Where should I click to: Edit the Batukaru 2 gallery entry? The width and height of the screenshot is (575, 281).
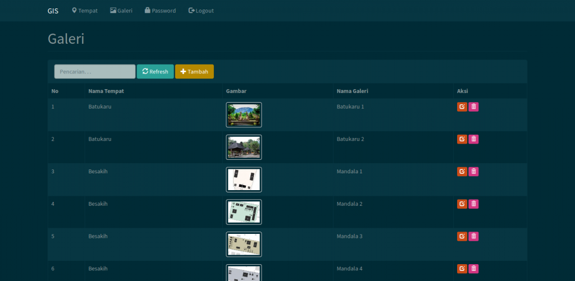click(462, 139)
